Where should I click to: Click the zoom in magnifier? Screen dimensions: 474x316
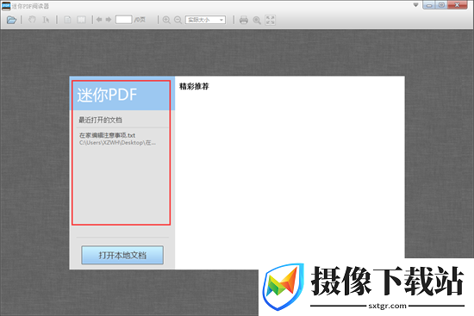(166, 20)
